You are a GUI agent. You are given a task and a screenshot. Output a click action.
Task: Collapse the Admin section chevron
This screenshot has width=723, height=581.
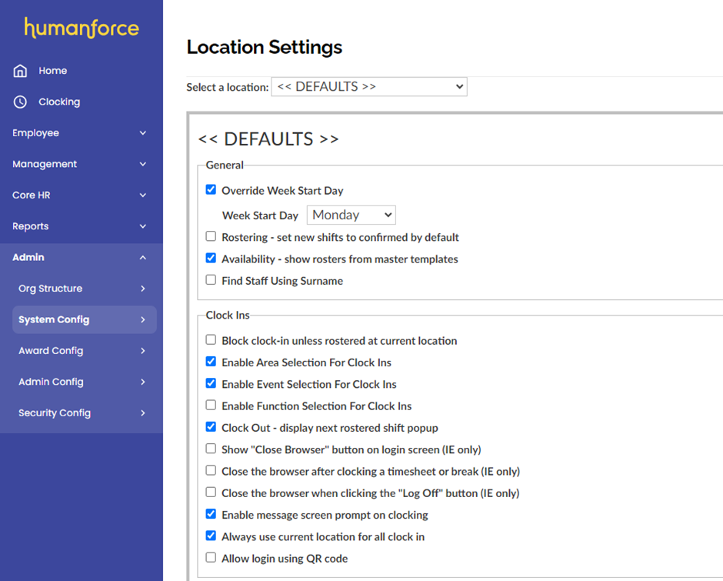coord(143,258)
